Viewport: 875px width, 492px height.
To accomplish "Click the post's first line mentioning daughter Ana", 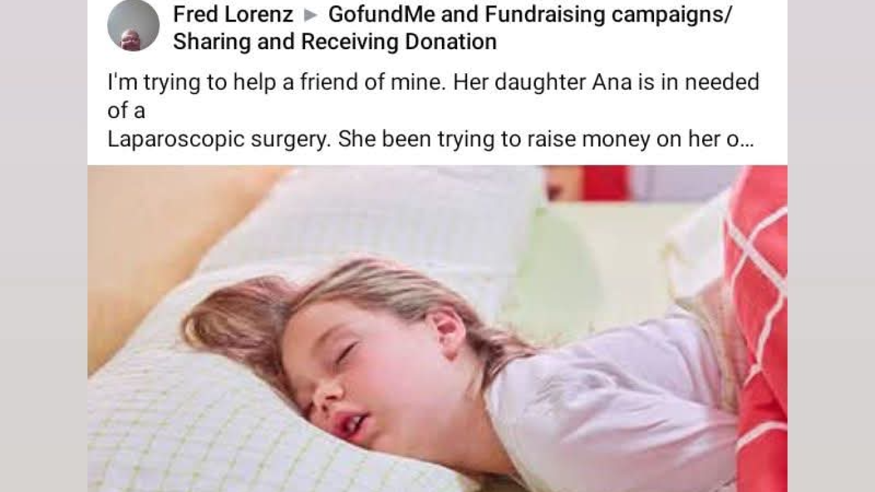I will 433,82.
